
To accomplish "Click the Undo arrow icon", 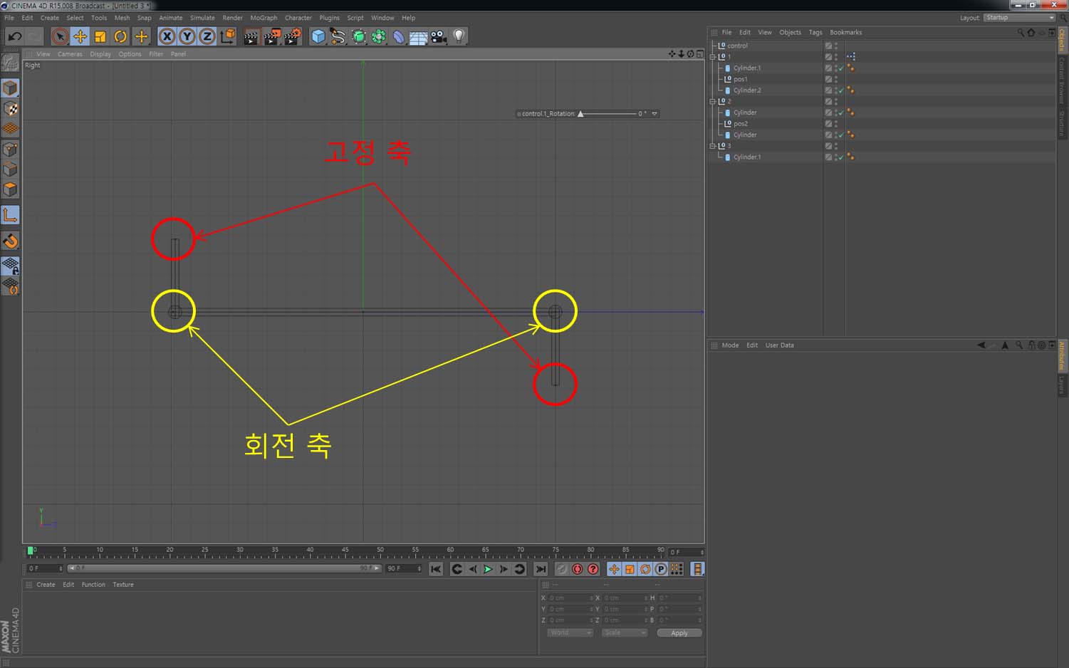I will pyautogui.click(x=15, y=36).
